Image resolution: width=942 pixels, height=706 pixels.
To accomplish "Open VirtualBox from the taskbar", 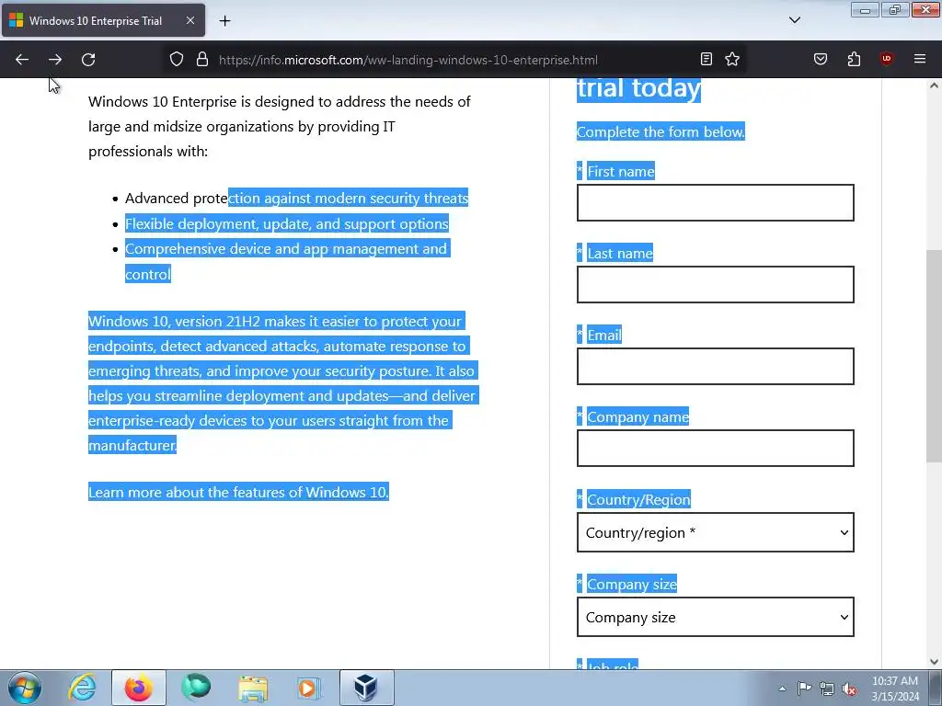I will point(366,688).
